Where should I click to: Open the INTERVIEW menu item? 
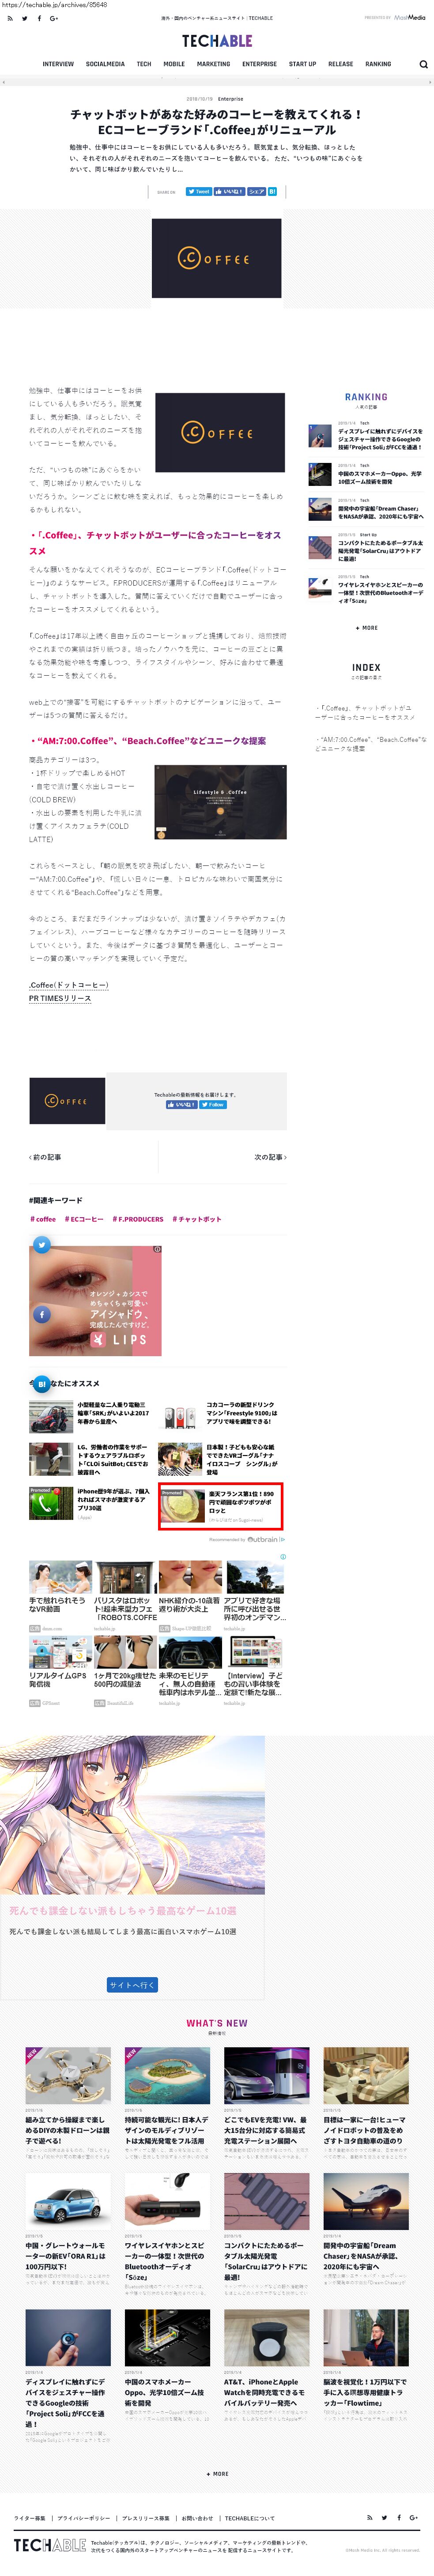coord(58,64)
